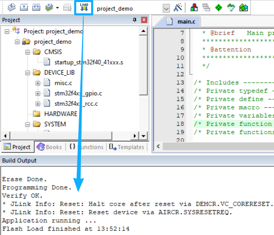Open the Batch Build dropdown arrow
The image size is (274, 235).
point(58,8)
